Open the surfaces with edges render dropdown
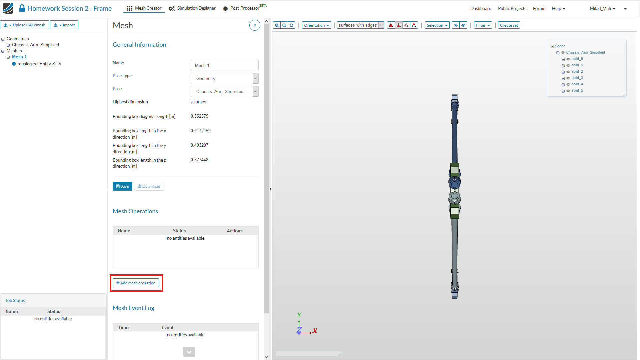The image size is (640, 360). (x=360, y=25)
